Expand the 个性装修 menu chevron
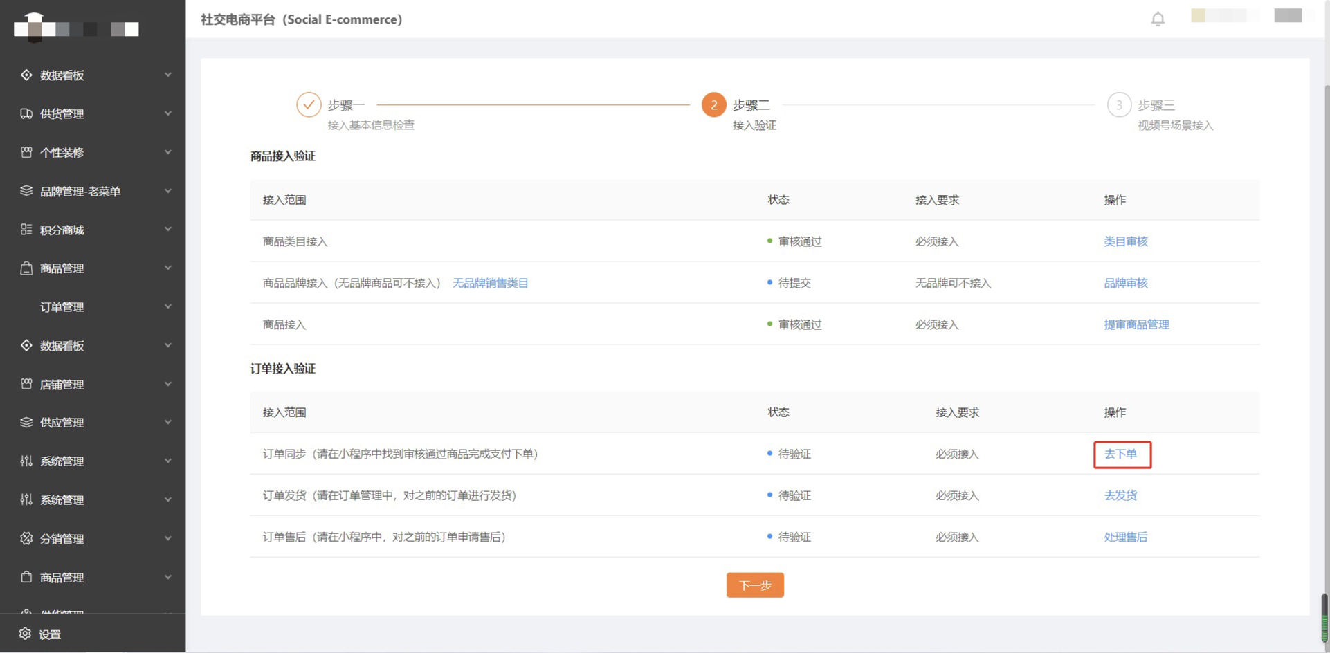Viewport: 1330px width, 653px height. 167,152
